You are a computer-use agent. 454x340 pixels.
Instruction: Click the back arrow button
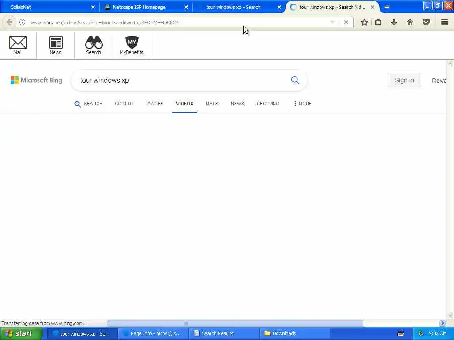pyautogui.click(x=9, y=22)
